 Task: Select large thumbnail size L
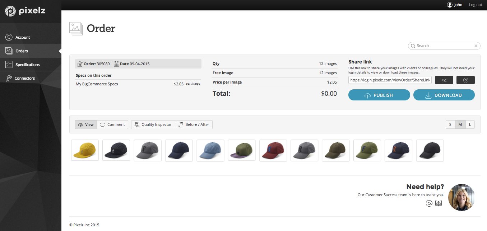pyautogui.click(x=470, y=124)
